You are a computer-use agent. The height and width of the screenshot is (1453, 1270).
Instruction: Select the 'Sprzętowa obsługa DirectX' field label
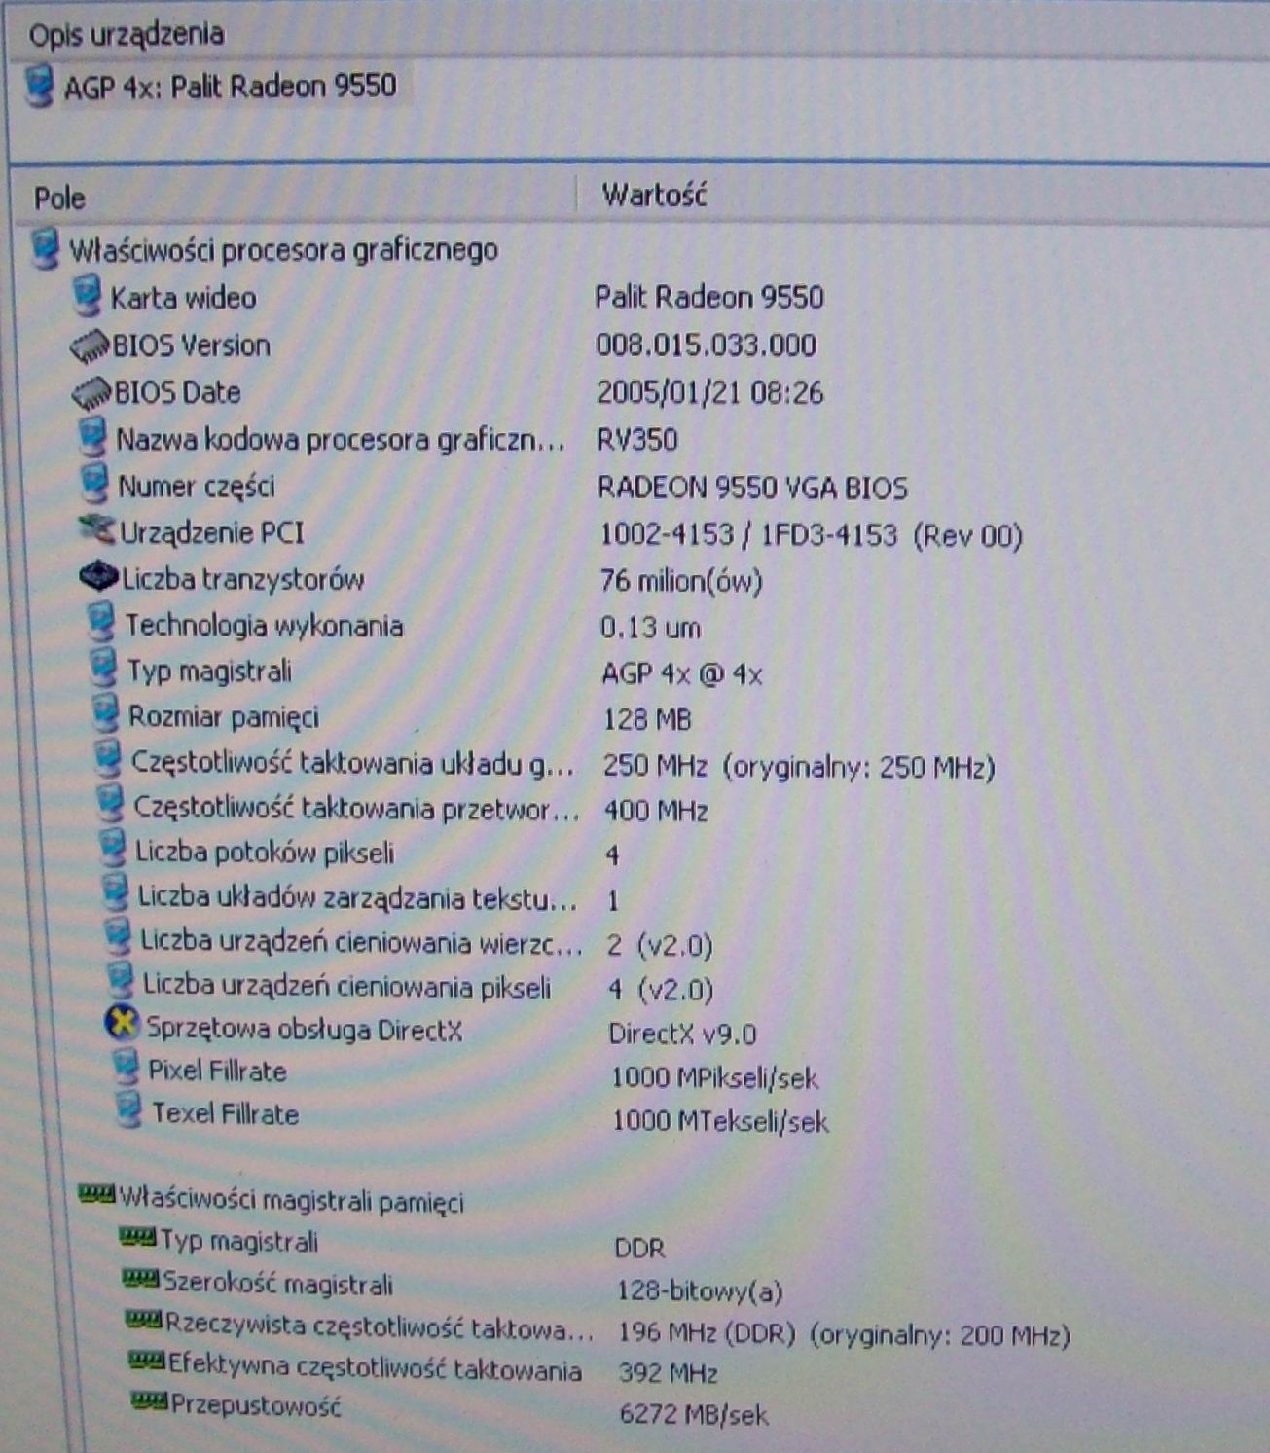coord(305,1029)
